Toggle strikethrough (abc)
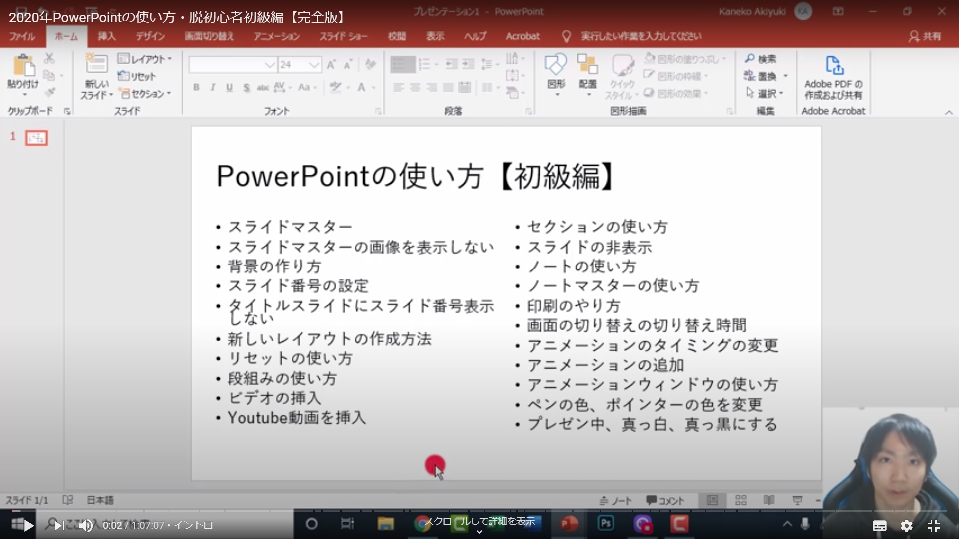 (x=263, y=88)
